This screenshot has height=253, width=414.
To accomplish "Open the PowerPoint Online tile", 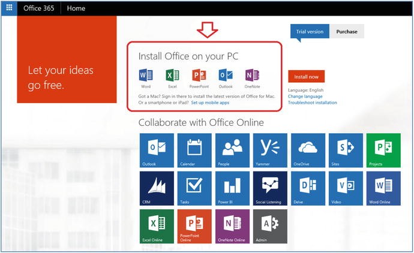I will click(194, 227).
